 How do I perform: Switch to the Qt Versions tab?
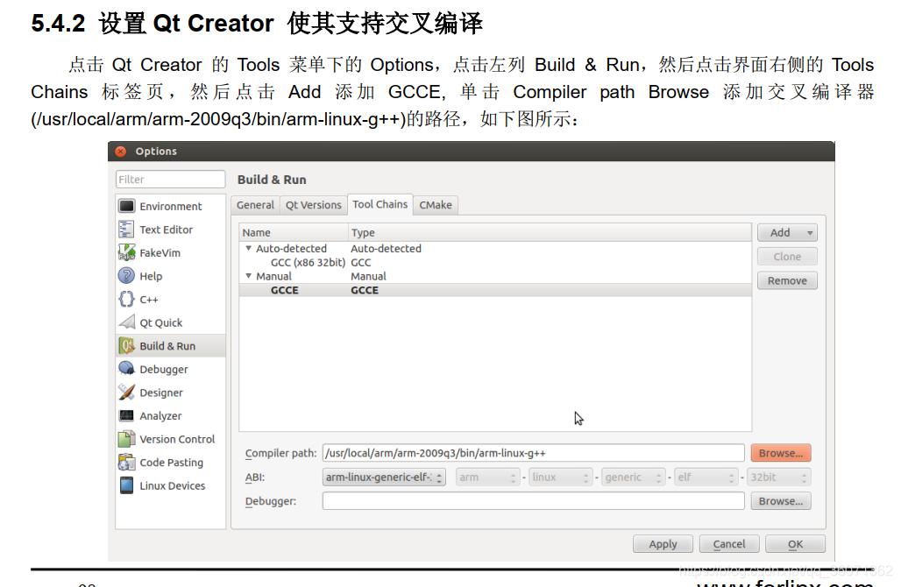click(313, 205)
